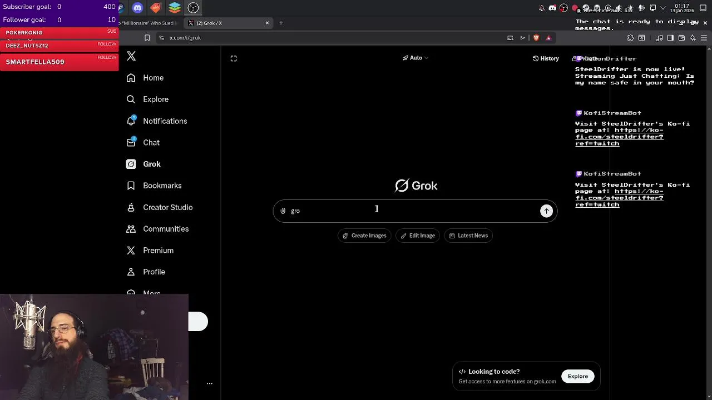The image size is (712, 400).
Task: Open the Auto model dropdown
Action: click(416, 58)
